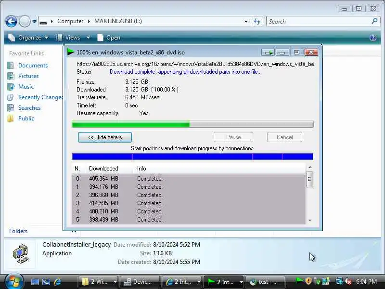This screenshot has width=385, height=289.
Task: Click the Searches folder icon
Action: (x=11, y=107)
